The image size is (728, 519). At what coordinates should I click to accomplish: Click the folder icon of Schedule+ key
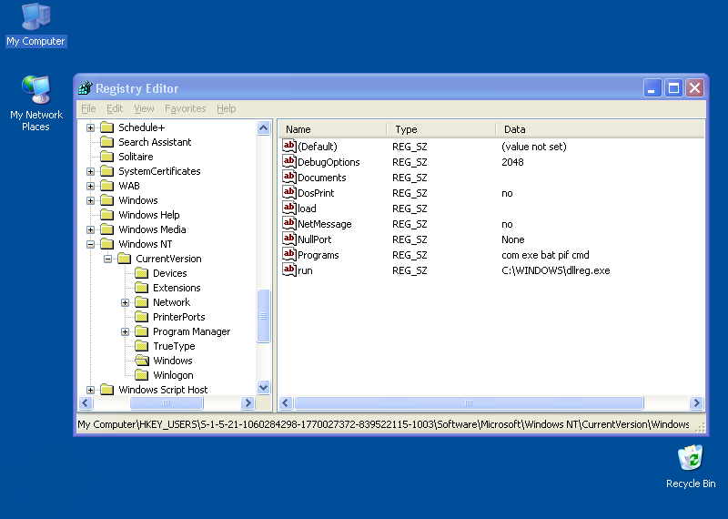coord(107,127)
